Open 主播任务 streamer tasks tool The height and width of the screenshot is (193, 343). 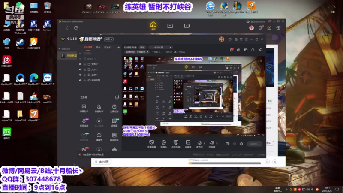114,109
